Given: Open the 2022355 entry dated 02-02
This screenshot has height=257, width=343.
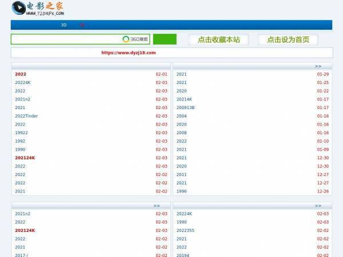Looking at the screenshot, I should click(185, 231).
